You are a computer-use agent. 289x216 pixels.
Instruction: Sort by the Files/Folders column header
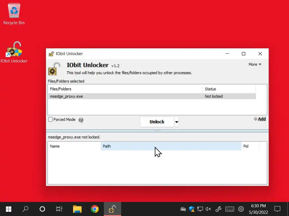tap(125, 89)
